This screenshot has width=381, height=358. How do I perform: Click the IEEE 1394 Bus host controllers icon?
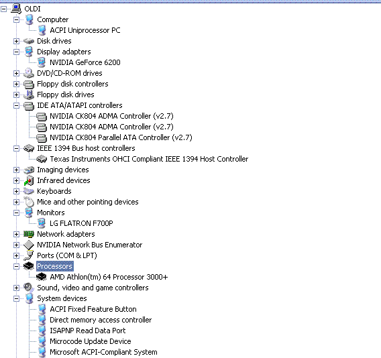29,148
